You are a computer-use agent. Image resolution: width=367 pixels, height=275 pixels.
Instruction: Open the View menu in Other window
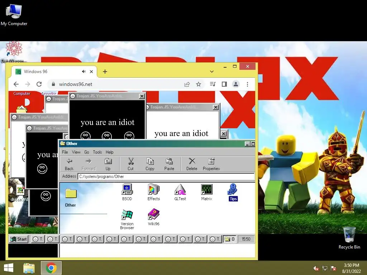click(76, 152)
